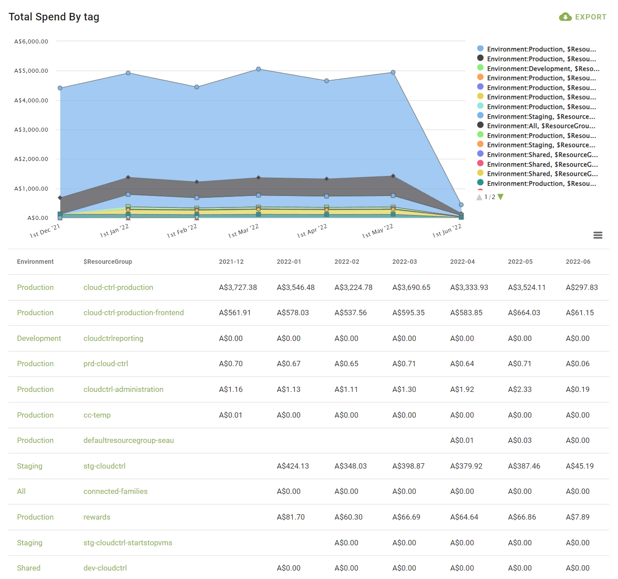This screenshot has height=579, width=618.
Task: Click the orange Environment:Staging legend marker
Action: coord(480,145)
